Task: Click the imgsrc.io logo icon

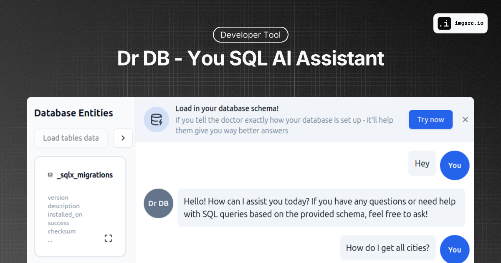Action: pos(444,23)
